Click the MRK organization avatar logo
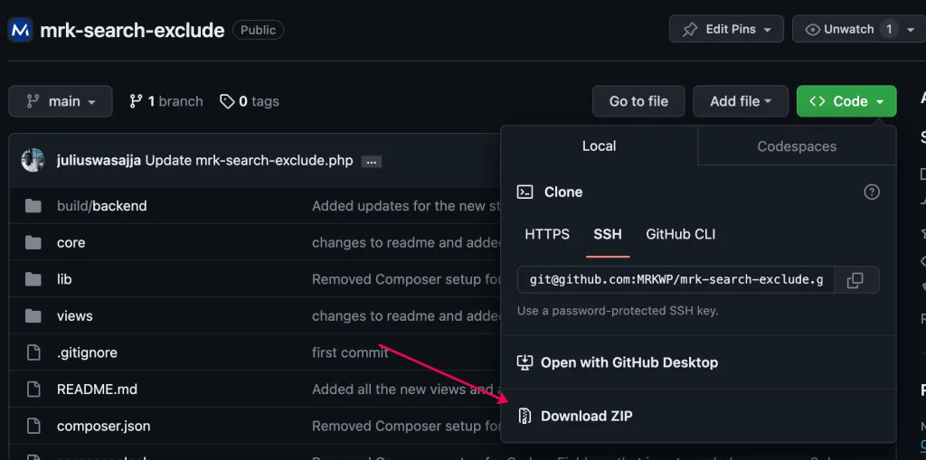 pyautogui.click(x=21, y=30)
